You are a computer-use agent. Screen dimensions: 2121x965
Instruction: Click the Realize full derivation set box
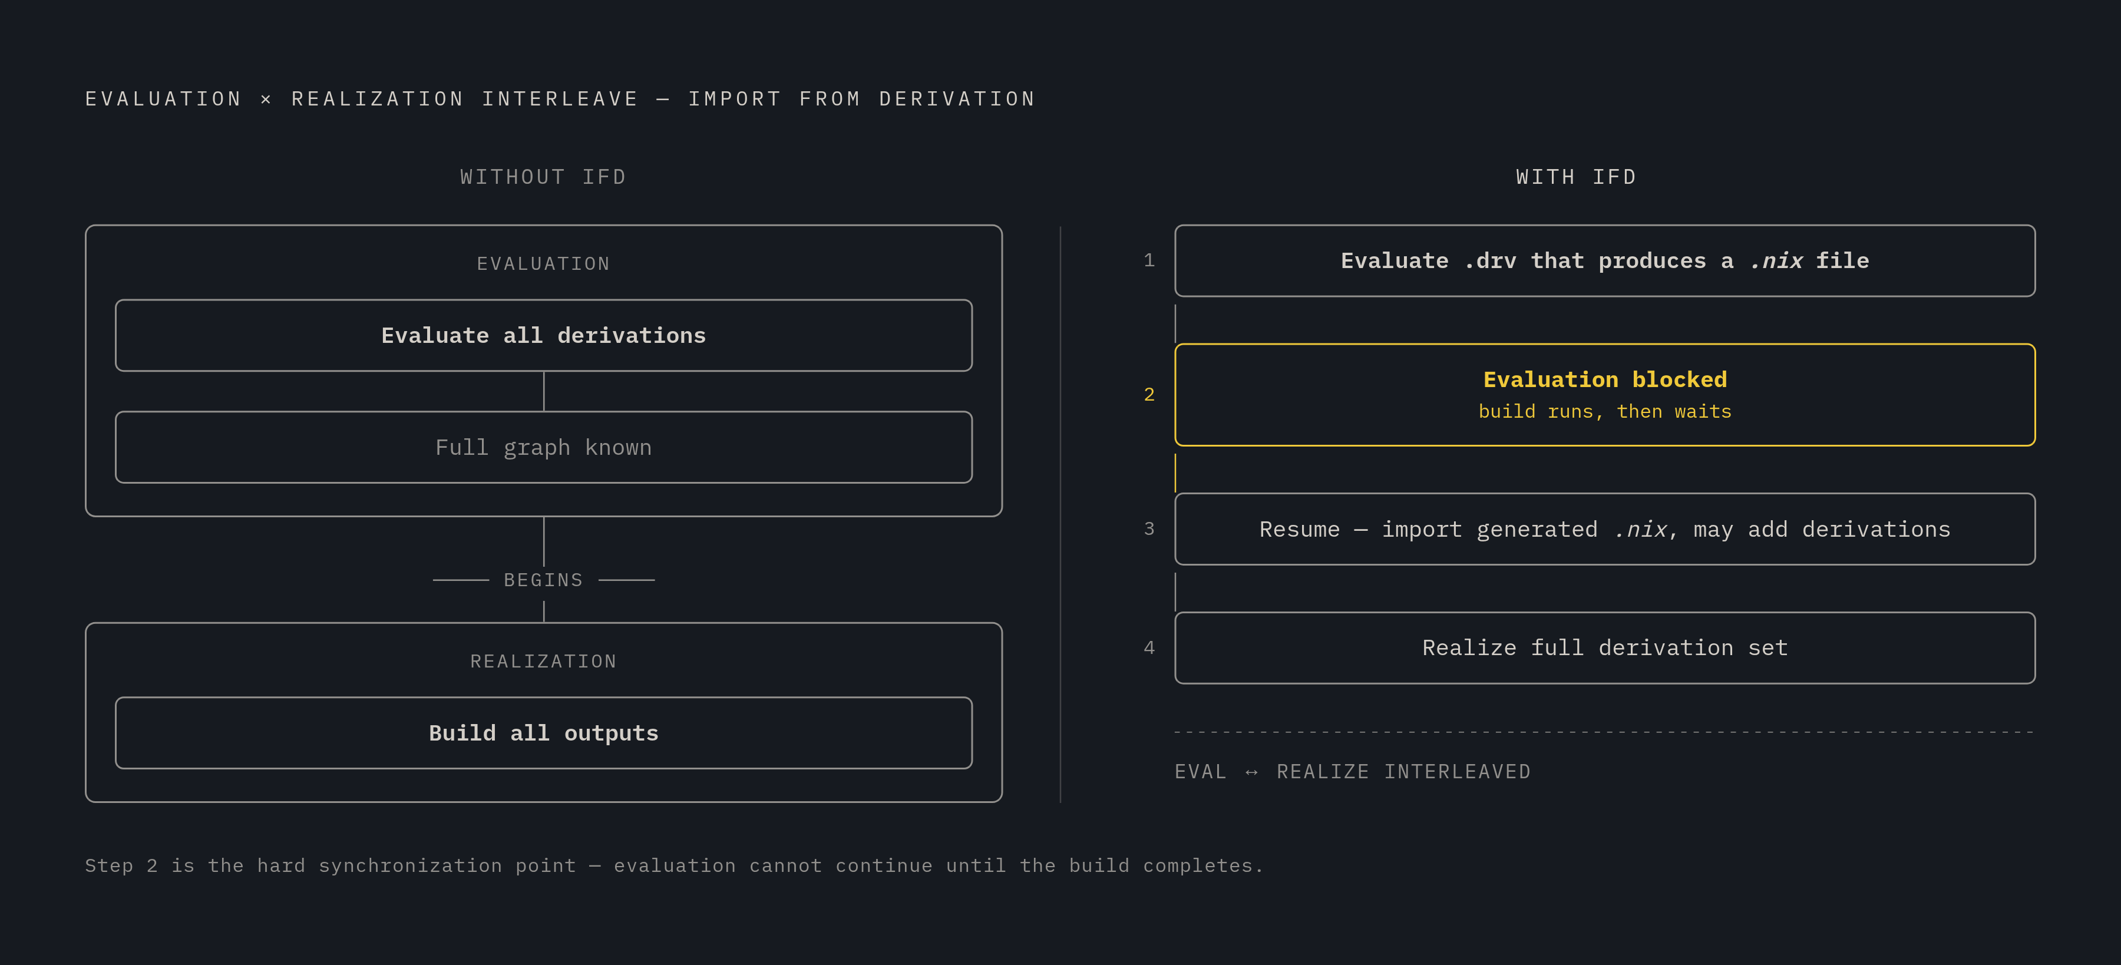tap(1605, 648)
